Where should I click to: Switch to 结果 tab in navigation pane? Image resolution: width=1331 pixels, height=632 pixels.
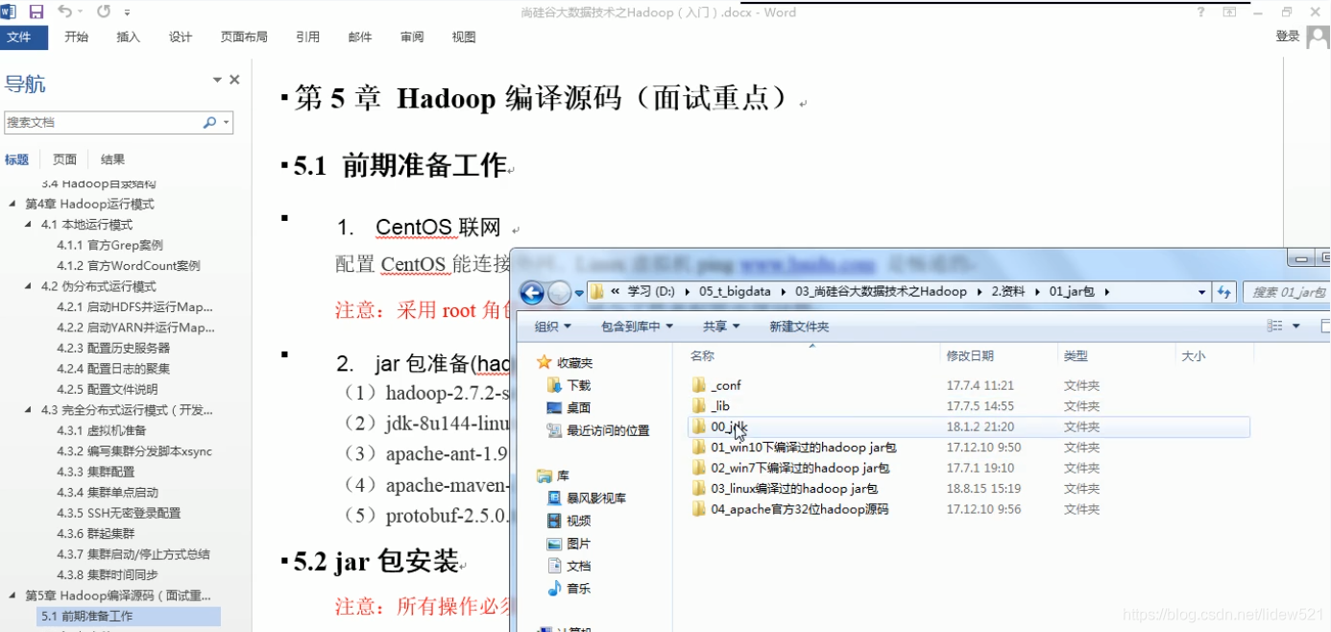tap(112, 159)
